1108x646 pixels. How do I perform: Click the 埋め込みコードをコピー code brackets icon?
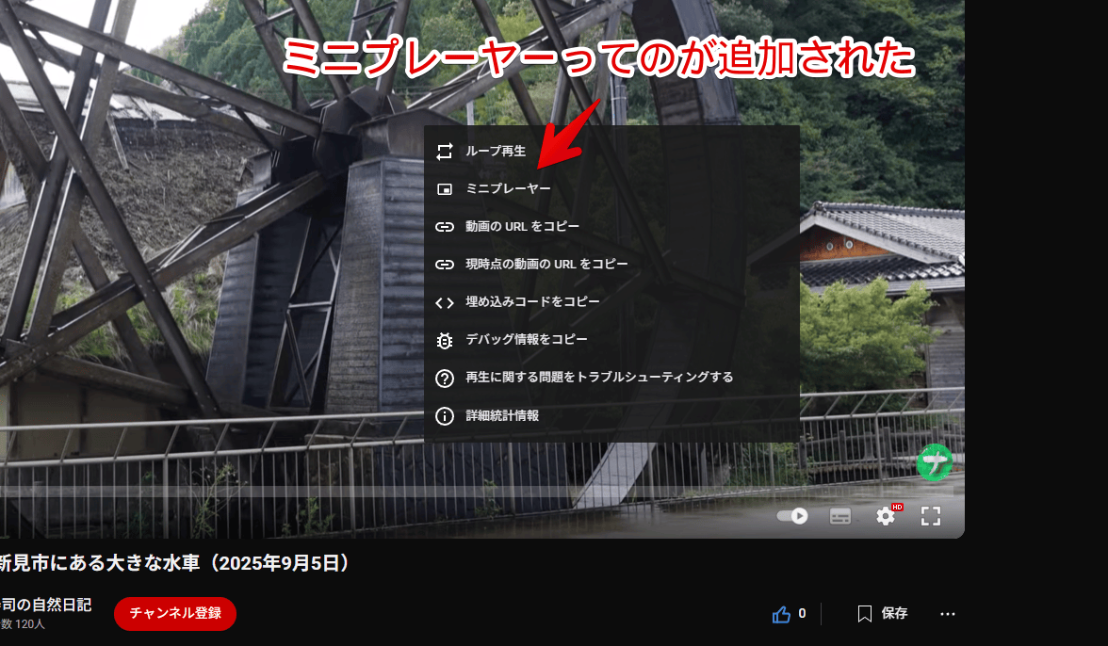pos(445,302)
